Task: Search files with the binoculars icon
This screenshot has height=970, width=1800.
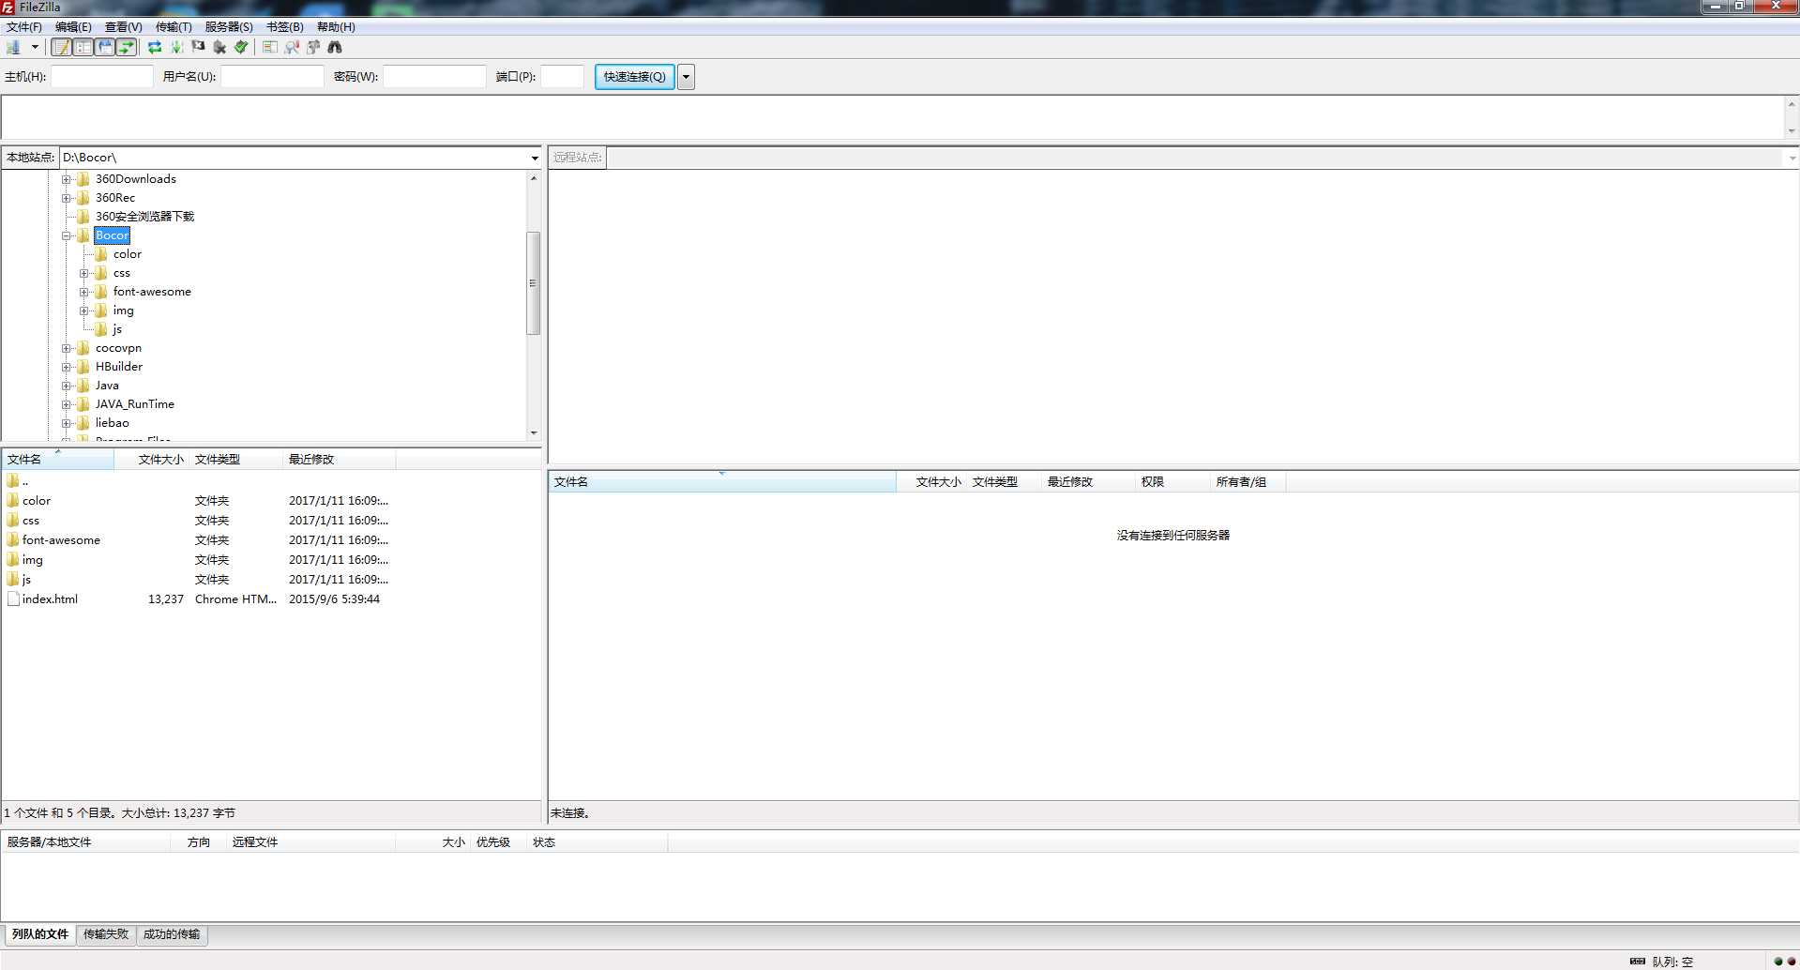Action: [335, 47]
